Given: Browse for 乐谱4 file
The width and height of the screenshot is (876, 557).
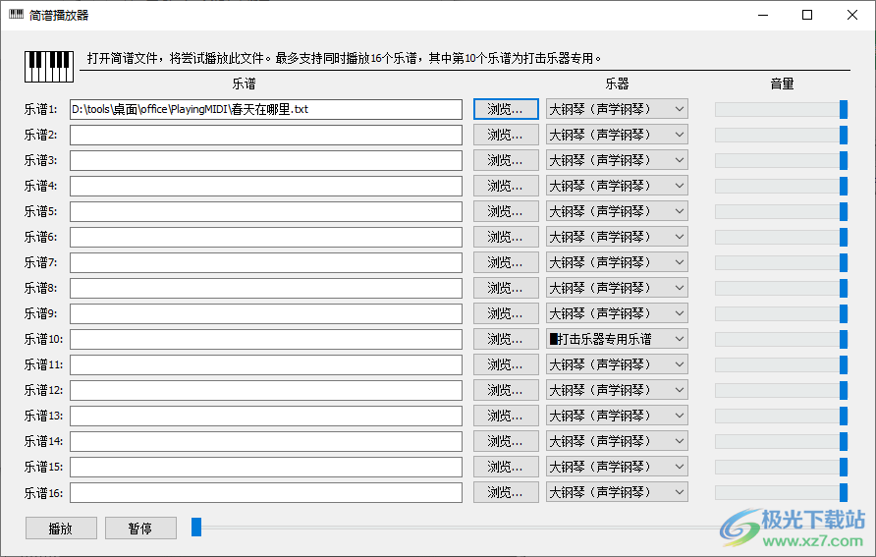Looking at the screenshot, I should [506, 186].
